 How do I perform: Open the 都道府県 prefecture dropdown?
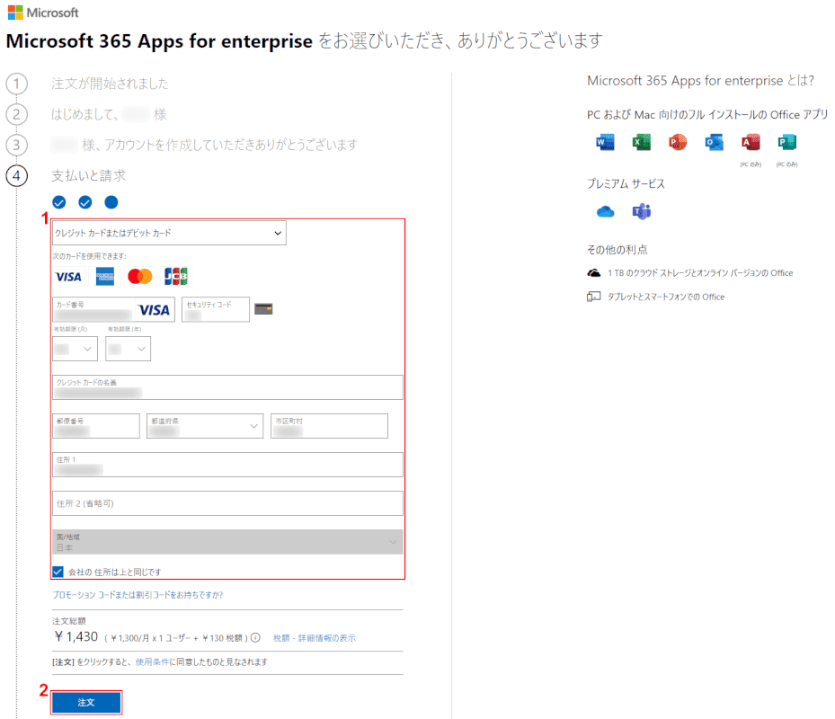[x=205, y=426]
